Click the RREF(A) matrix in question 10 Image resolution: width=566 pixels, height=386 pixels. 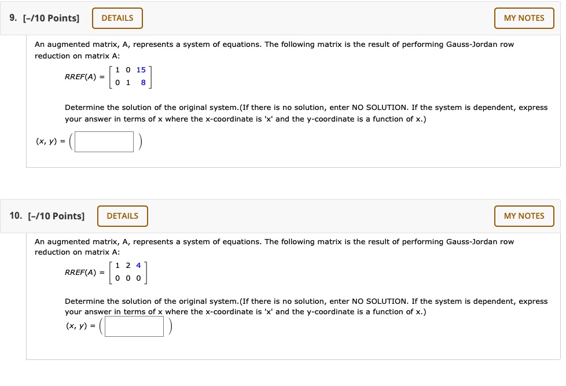pos(128,272)
